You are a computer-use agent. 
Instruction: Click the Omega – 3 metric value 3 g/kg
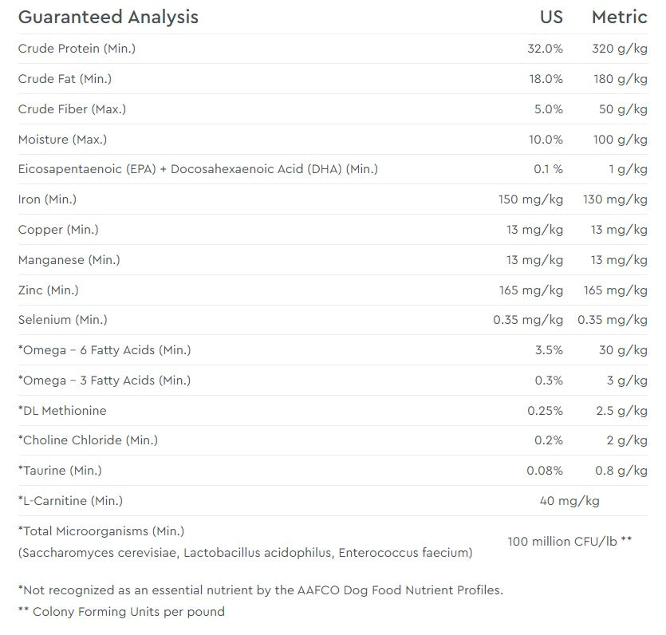627,381
